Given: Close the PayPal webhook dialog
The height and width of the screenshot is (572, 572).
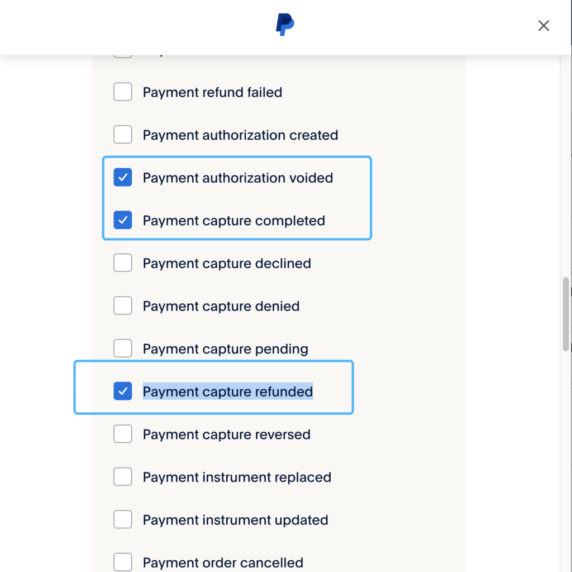Looking at the screenshot, I should tap(544, 26).
